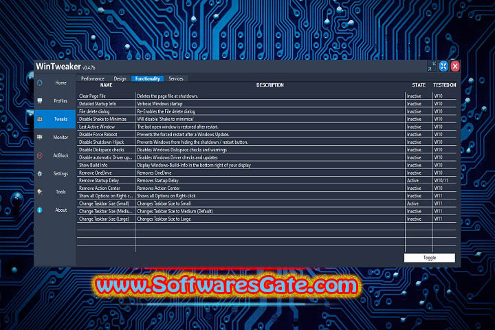Open the Profiles section label
Screen dimensions: 495x330
click(x=60, y=101)
